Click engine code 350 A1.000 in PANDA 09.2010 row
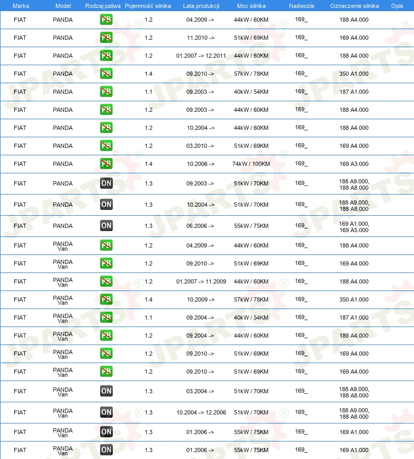414x459 pixels. coord(354,74)
